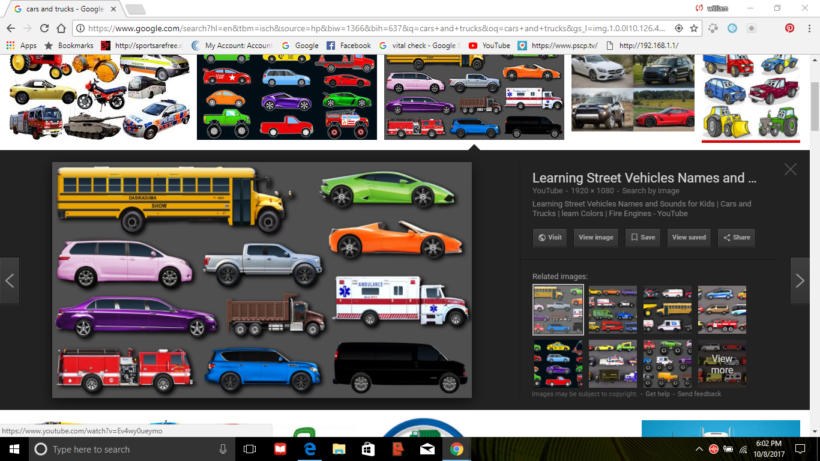Open File Explorer from the taskbar
This screenshot has width=820, height=461.
[339, 449]
